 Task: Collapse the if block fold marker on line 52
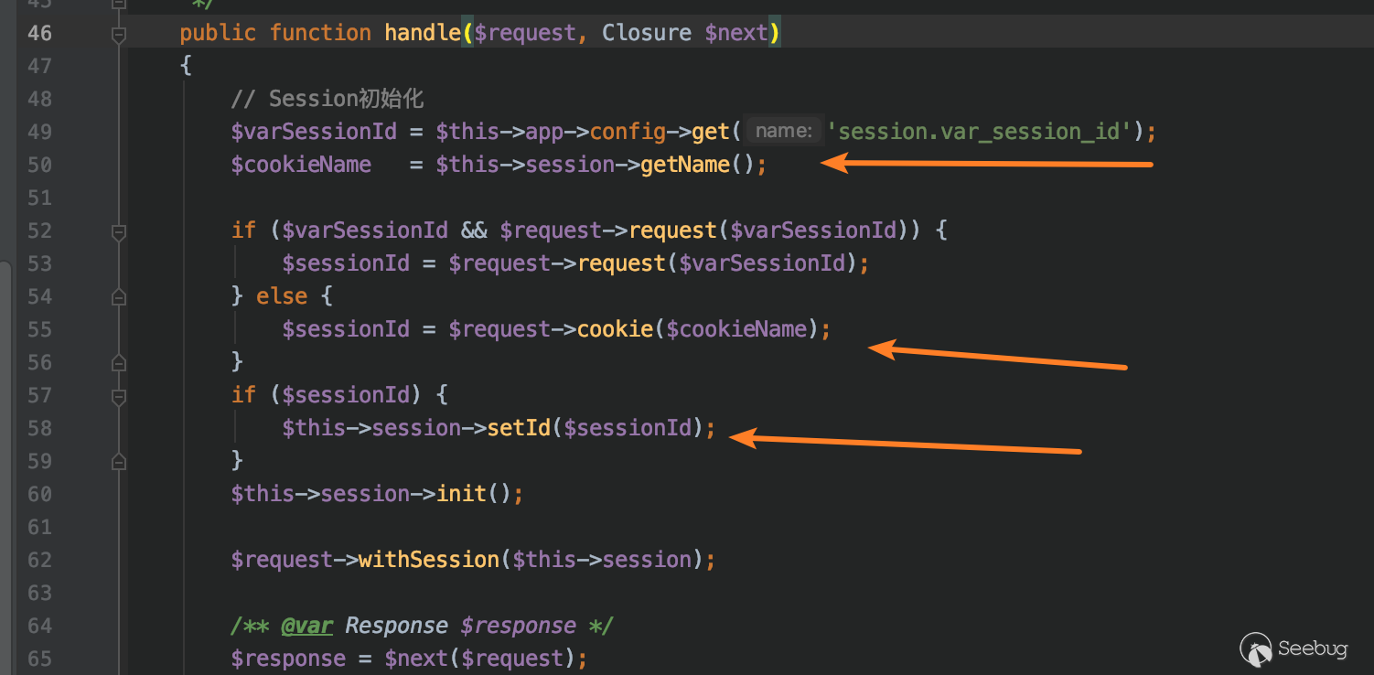click(118, 232)
